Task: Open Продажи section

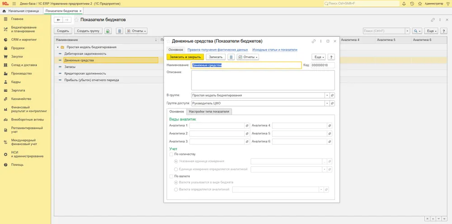Action: [x=18, y=48]
